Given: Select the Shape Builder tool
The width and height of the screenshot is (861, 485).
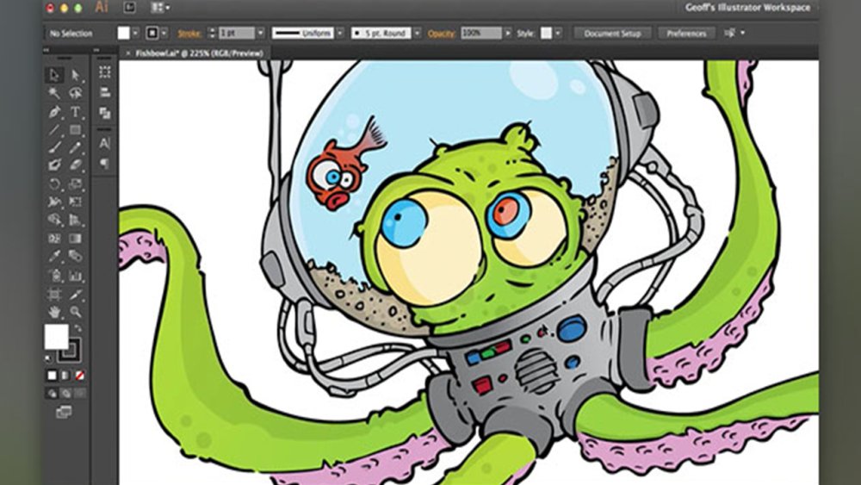Looking at the screenshot, I should pos(54,220).
